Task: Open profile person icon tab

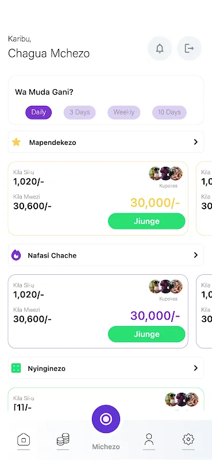Action: pyautogui.click(x=149, y=439)
